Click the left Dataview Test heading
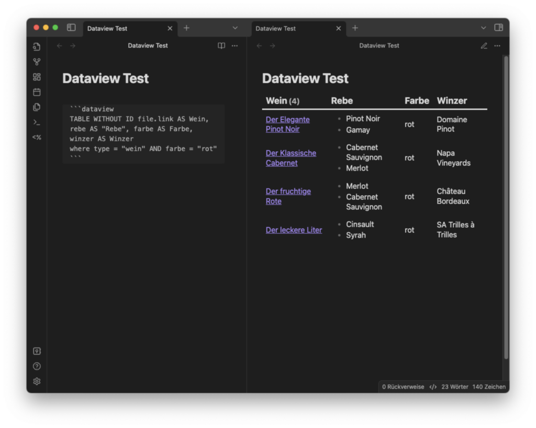This screenshot has height=428, width=536. 105,78
